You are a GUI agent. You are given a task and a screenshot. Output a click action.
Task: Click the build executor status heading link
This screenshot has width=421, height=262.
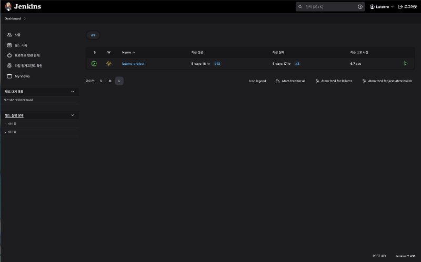14,115
